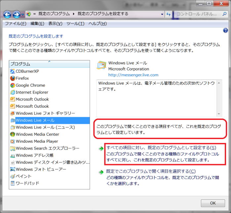Click the large Windows Live メール program icon

[x=101, y=65]
